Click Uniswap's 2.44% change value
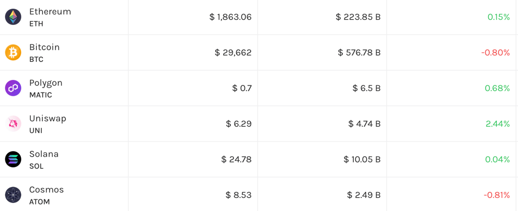 [x=498, y=123]
